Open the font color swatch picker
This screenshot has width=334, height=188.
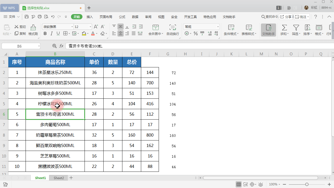97,33
